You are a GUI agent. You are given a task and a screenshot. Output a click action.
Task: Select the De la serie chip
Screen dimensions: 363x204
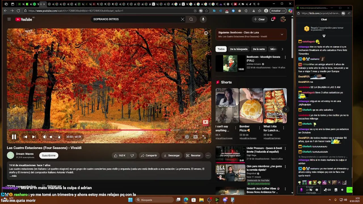click(x=259, y=49)
